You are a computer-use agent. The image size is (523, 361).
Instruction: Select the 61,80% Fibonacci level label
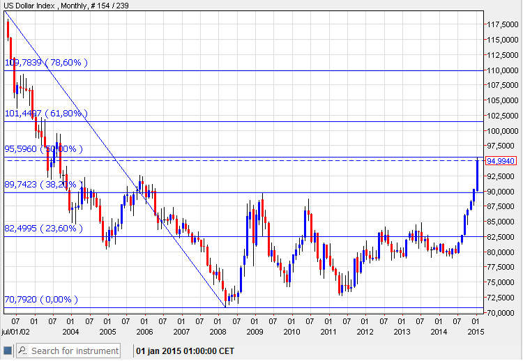(x=46, y=113)
